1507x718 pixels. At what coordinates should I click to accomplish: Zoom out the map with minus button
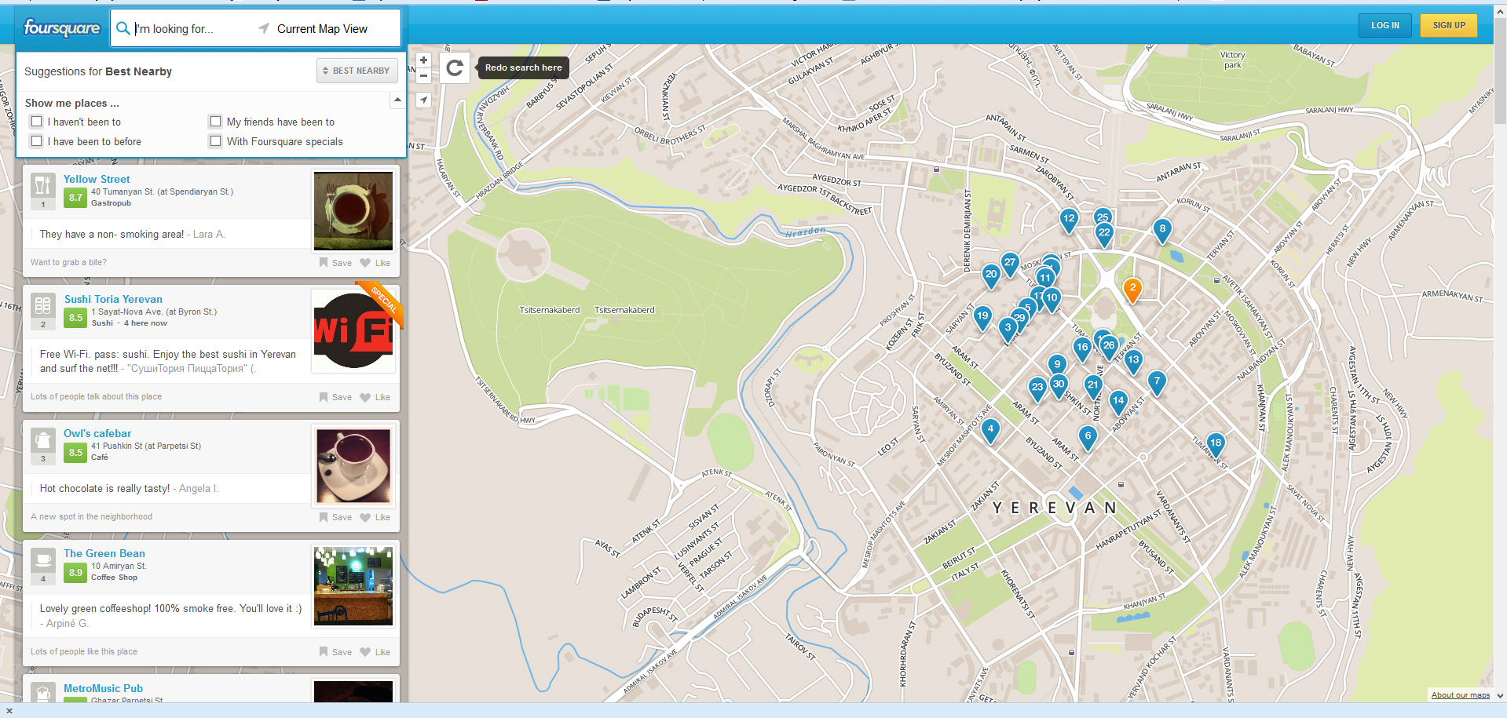[x=423, y=76]
